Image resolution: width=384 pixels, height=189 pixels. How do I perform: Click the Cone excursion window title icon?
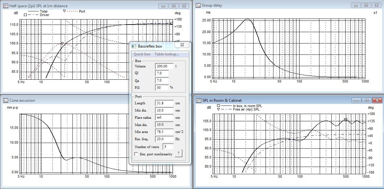(6, 100)
